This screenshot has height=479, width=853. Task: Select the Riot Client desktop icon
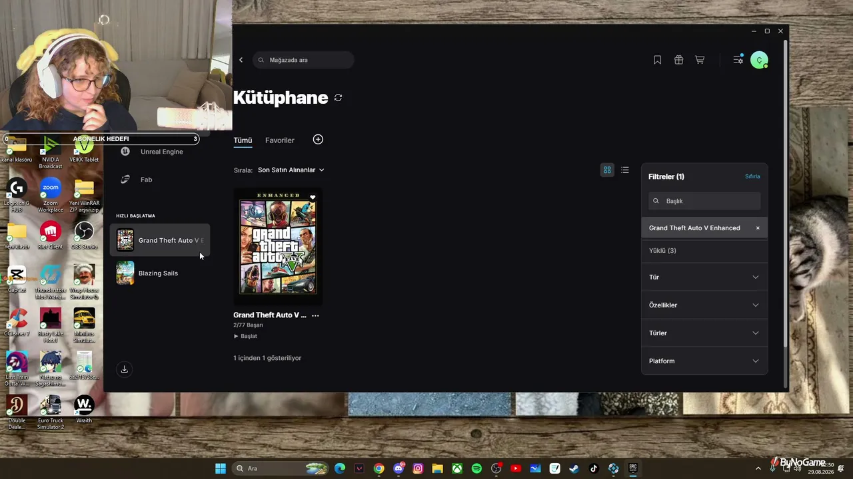coord(51,236)
